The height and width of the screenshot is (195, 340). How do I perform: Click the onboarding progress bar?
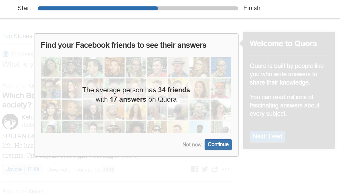(x=138, y=8)
